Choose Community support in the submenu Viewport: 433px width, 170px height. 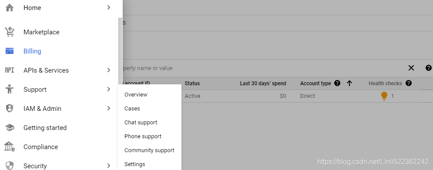(149, 150)
